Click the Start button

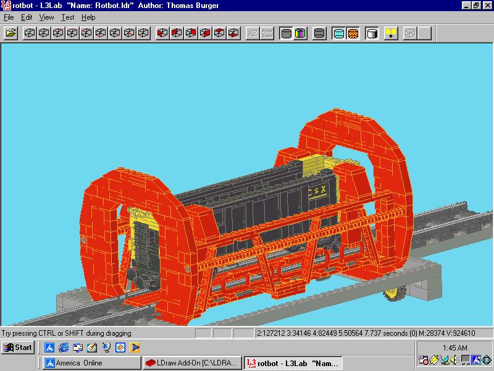point(18,348)
